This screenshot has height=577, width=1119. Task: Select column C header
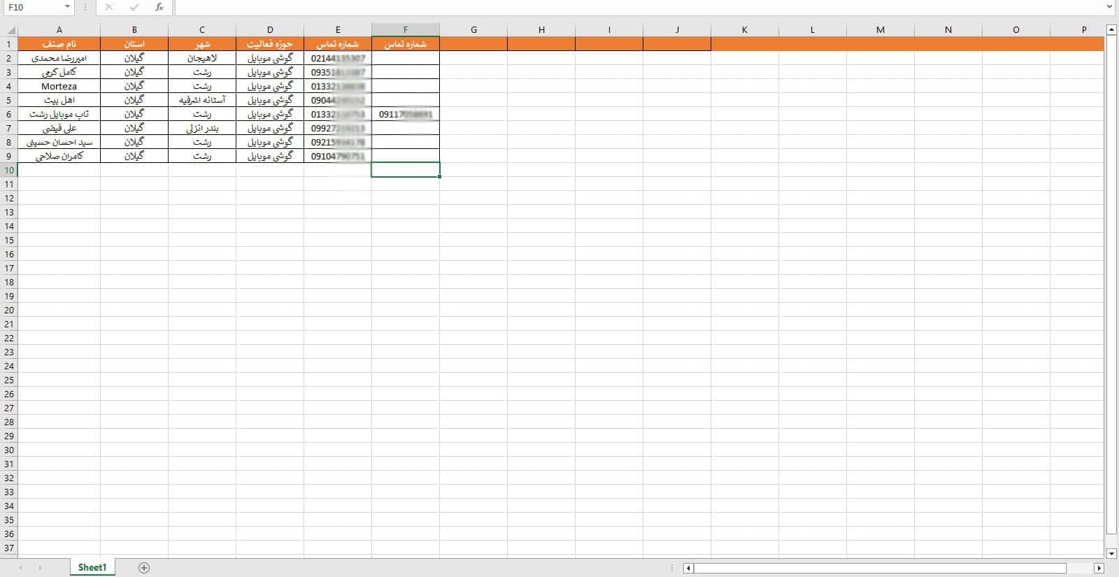coord(202,30)
